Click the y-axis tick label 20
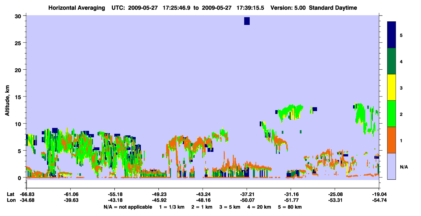This screenshot has height=216, width=421. (x=18, y=70)
